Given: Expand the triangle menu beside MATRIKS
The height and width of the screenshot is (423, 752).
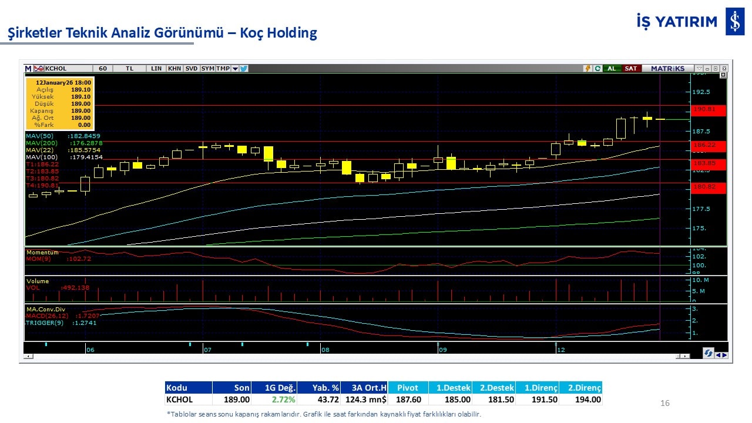Looking at the screenshot, I should point(699,69).
